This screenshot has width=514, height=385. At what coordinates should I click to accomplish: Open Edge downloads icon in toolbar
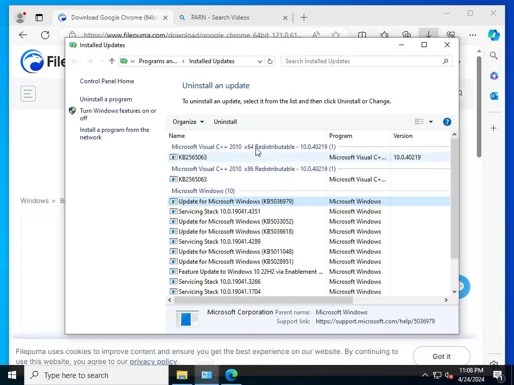429,35
